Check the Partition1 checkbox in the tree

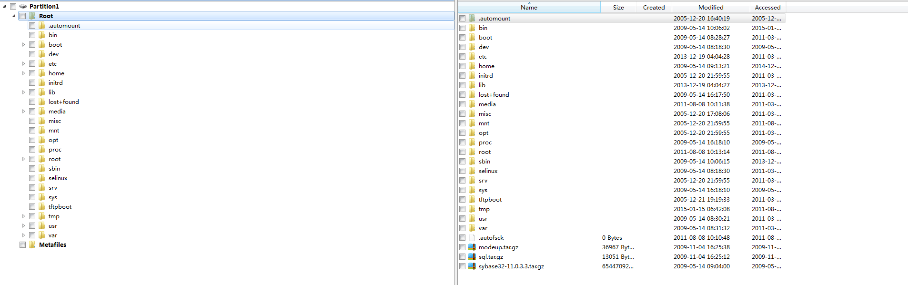tap(13, 6)
